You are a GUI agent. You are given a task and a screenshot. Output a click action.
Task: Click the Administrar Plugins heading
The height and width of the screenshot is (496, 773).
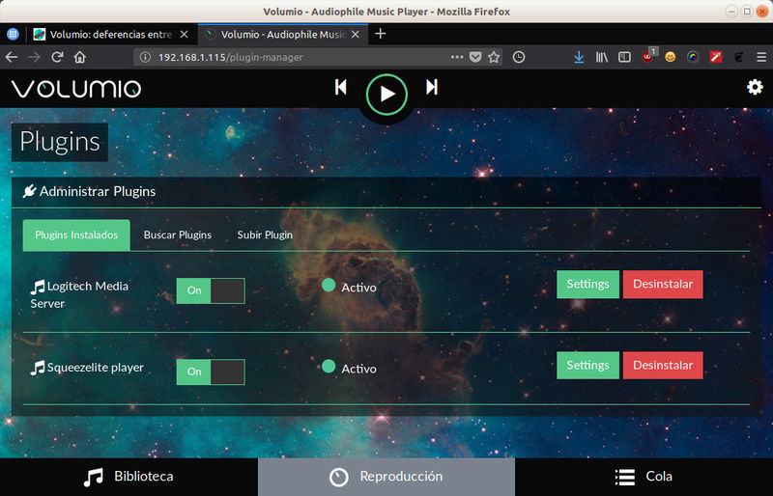89,191
